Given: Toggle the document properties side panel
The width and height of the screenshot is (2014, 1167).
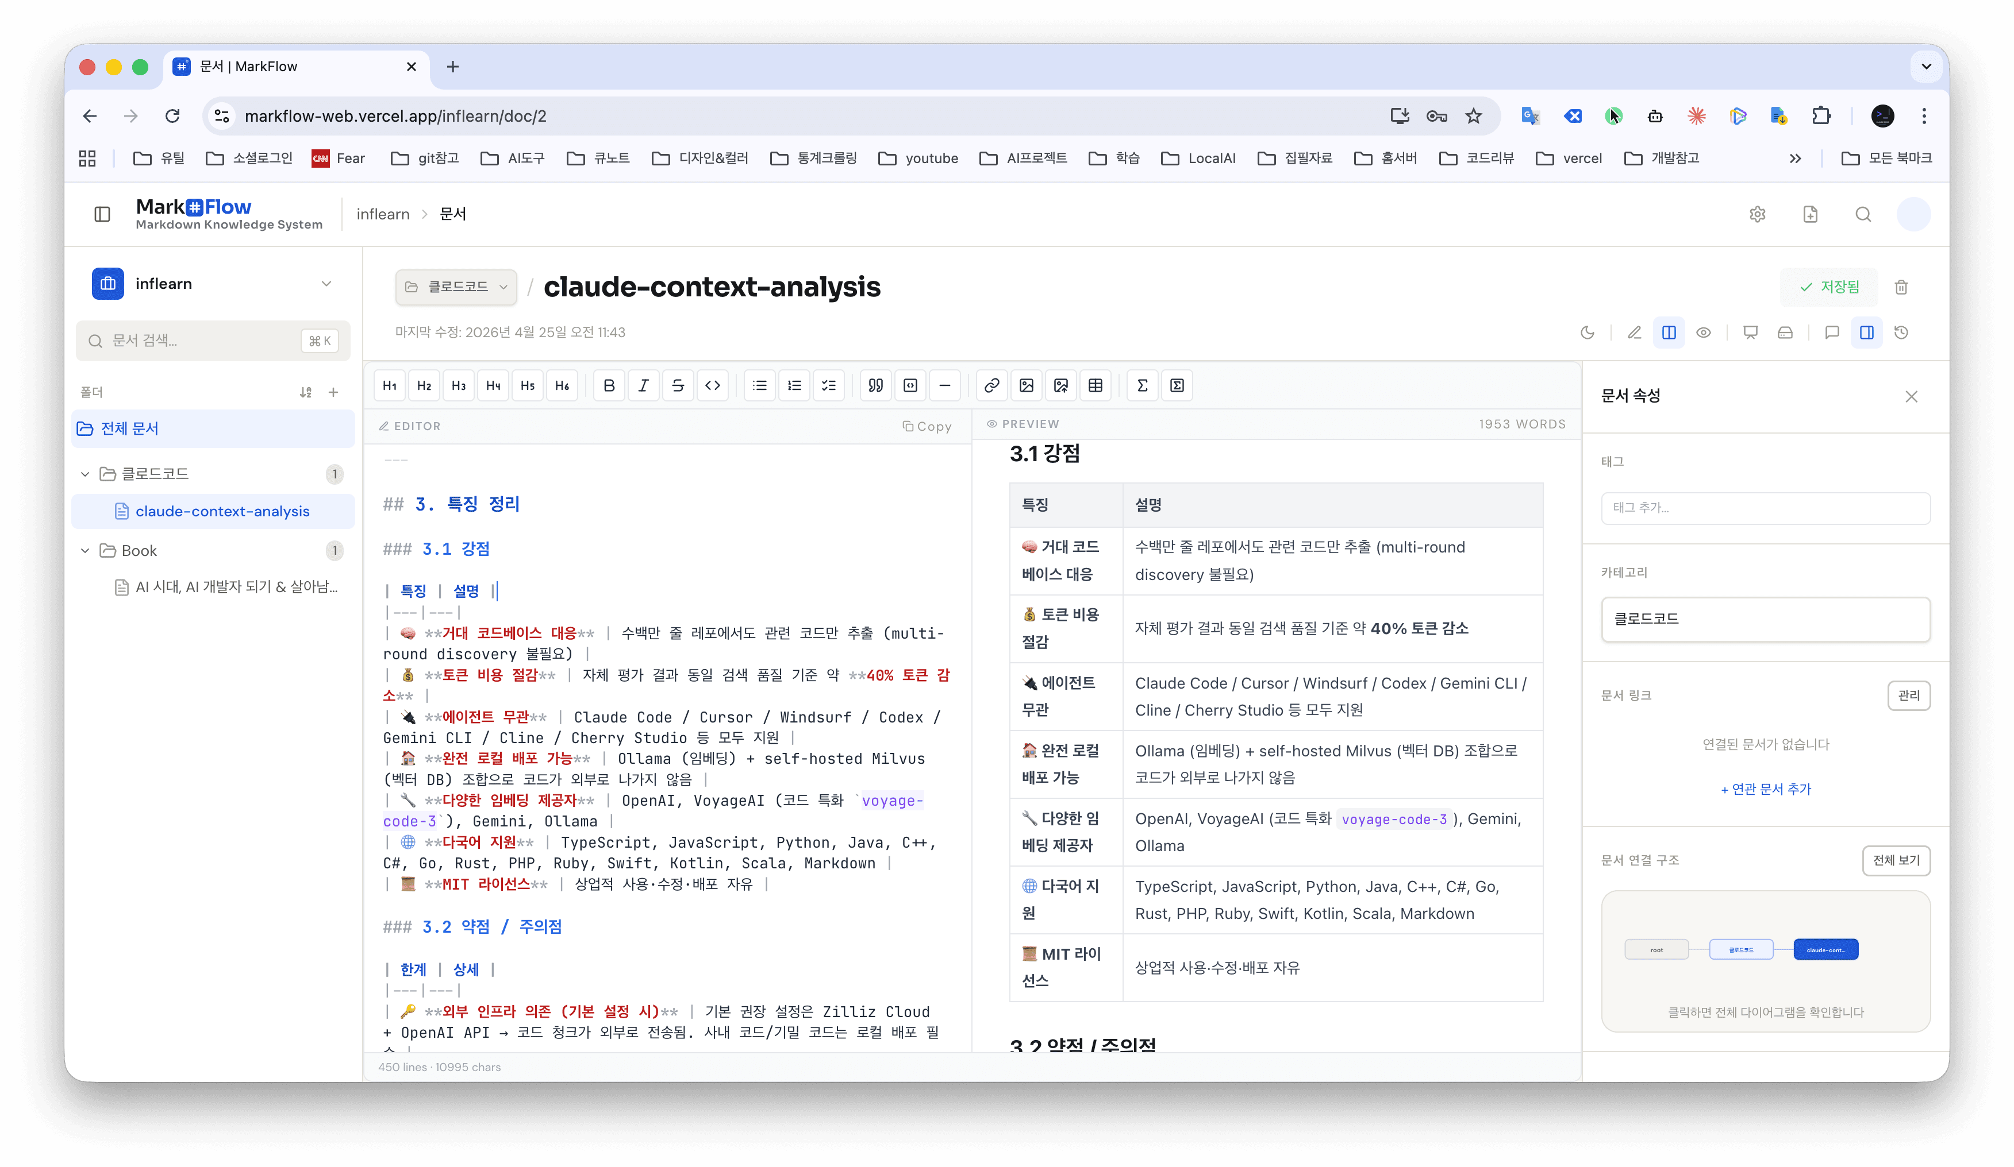Looking at the screenshot, I should pos(1866,333).
